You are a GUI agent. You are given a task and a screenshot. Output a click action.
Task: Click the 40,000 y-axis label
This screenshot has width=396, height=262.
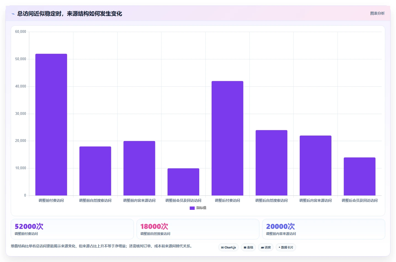click(20, 86)
